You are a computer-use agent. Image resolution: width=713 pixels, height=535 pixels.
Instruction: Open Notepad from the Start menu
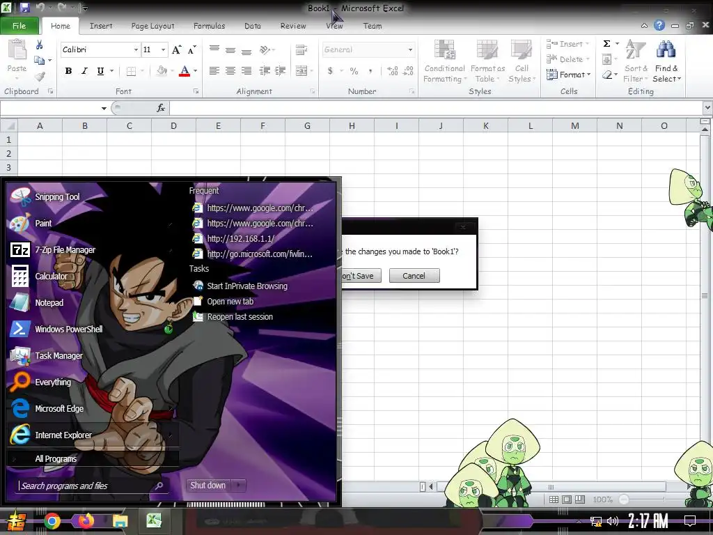(38, 302)
